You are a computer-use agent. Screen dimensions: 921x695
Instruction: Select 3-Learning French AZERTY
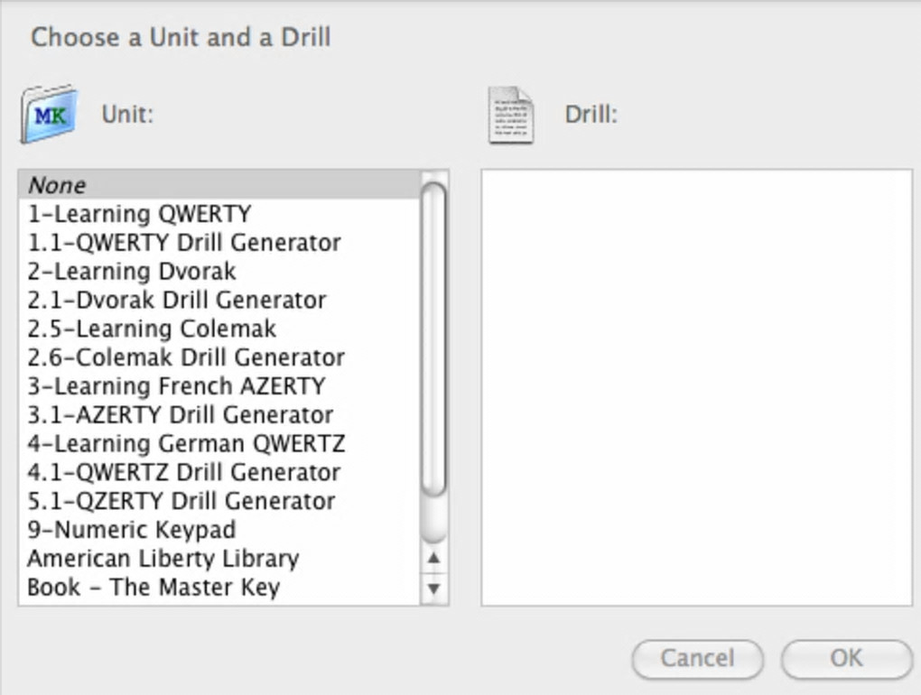pos(176,386)
